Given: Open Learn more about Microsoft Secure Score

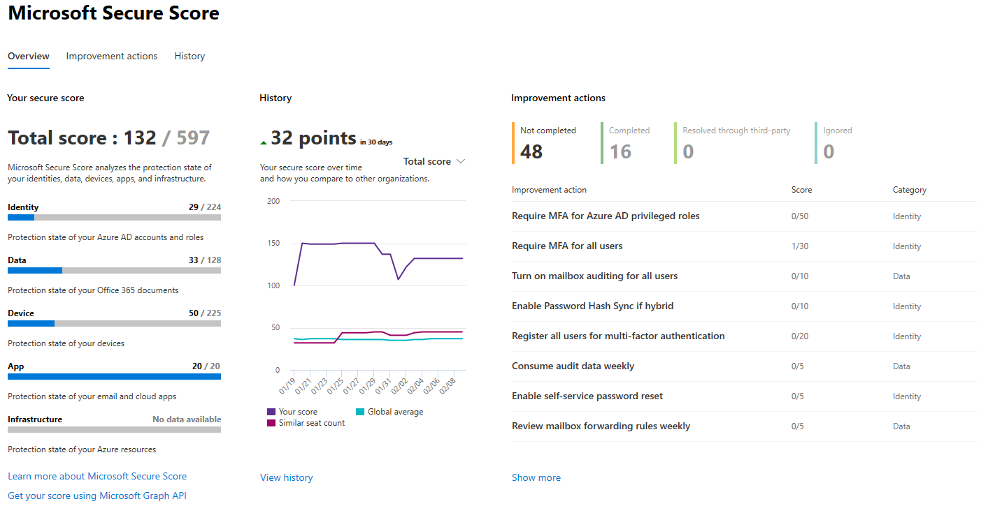Looking at the screenshot, I should tap(97, 476).
